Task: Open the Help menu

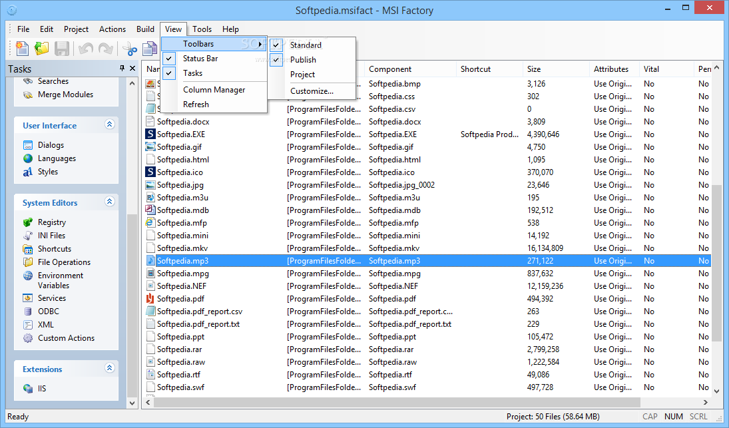Action: pyautogui.click(x=230, y=29)
